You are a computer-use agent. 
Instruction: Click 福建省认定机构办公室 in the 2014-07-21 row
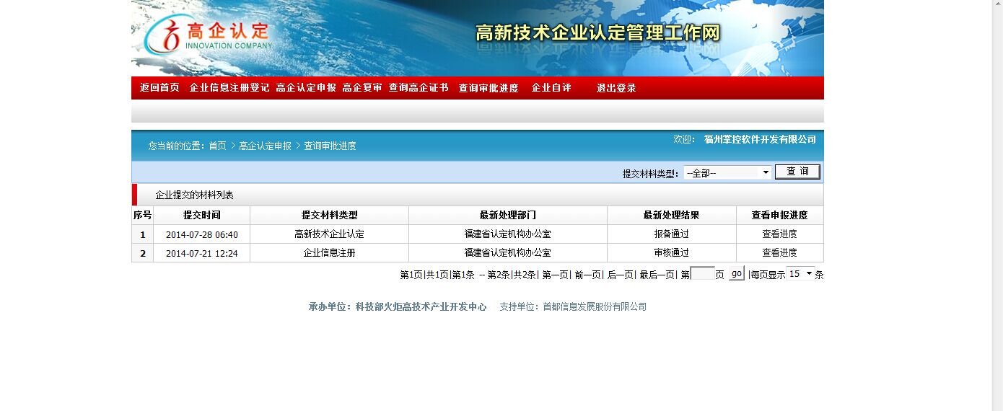click(x=508, y=253)
